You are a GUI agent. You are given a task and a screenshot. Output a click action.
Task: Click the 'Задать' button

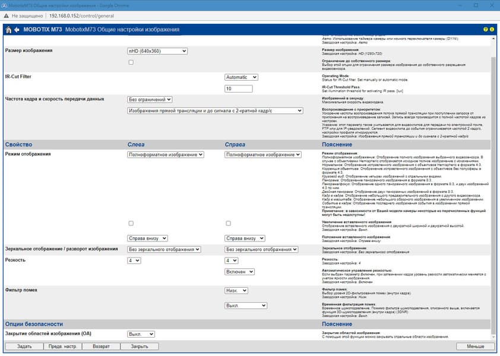[24, 347]
